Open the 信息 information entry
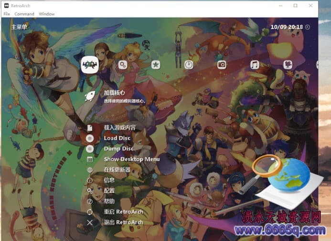 tap(109, 180)
